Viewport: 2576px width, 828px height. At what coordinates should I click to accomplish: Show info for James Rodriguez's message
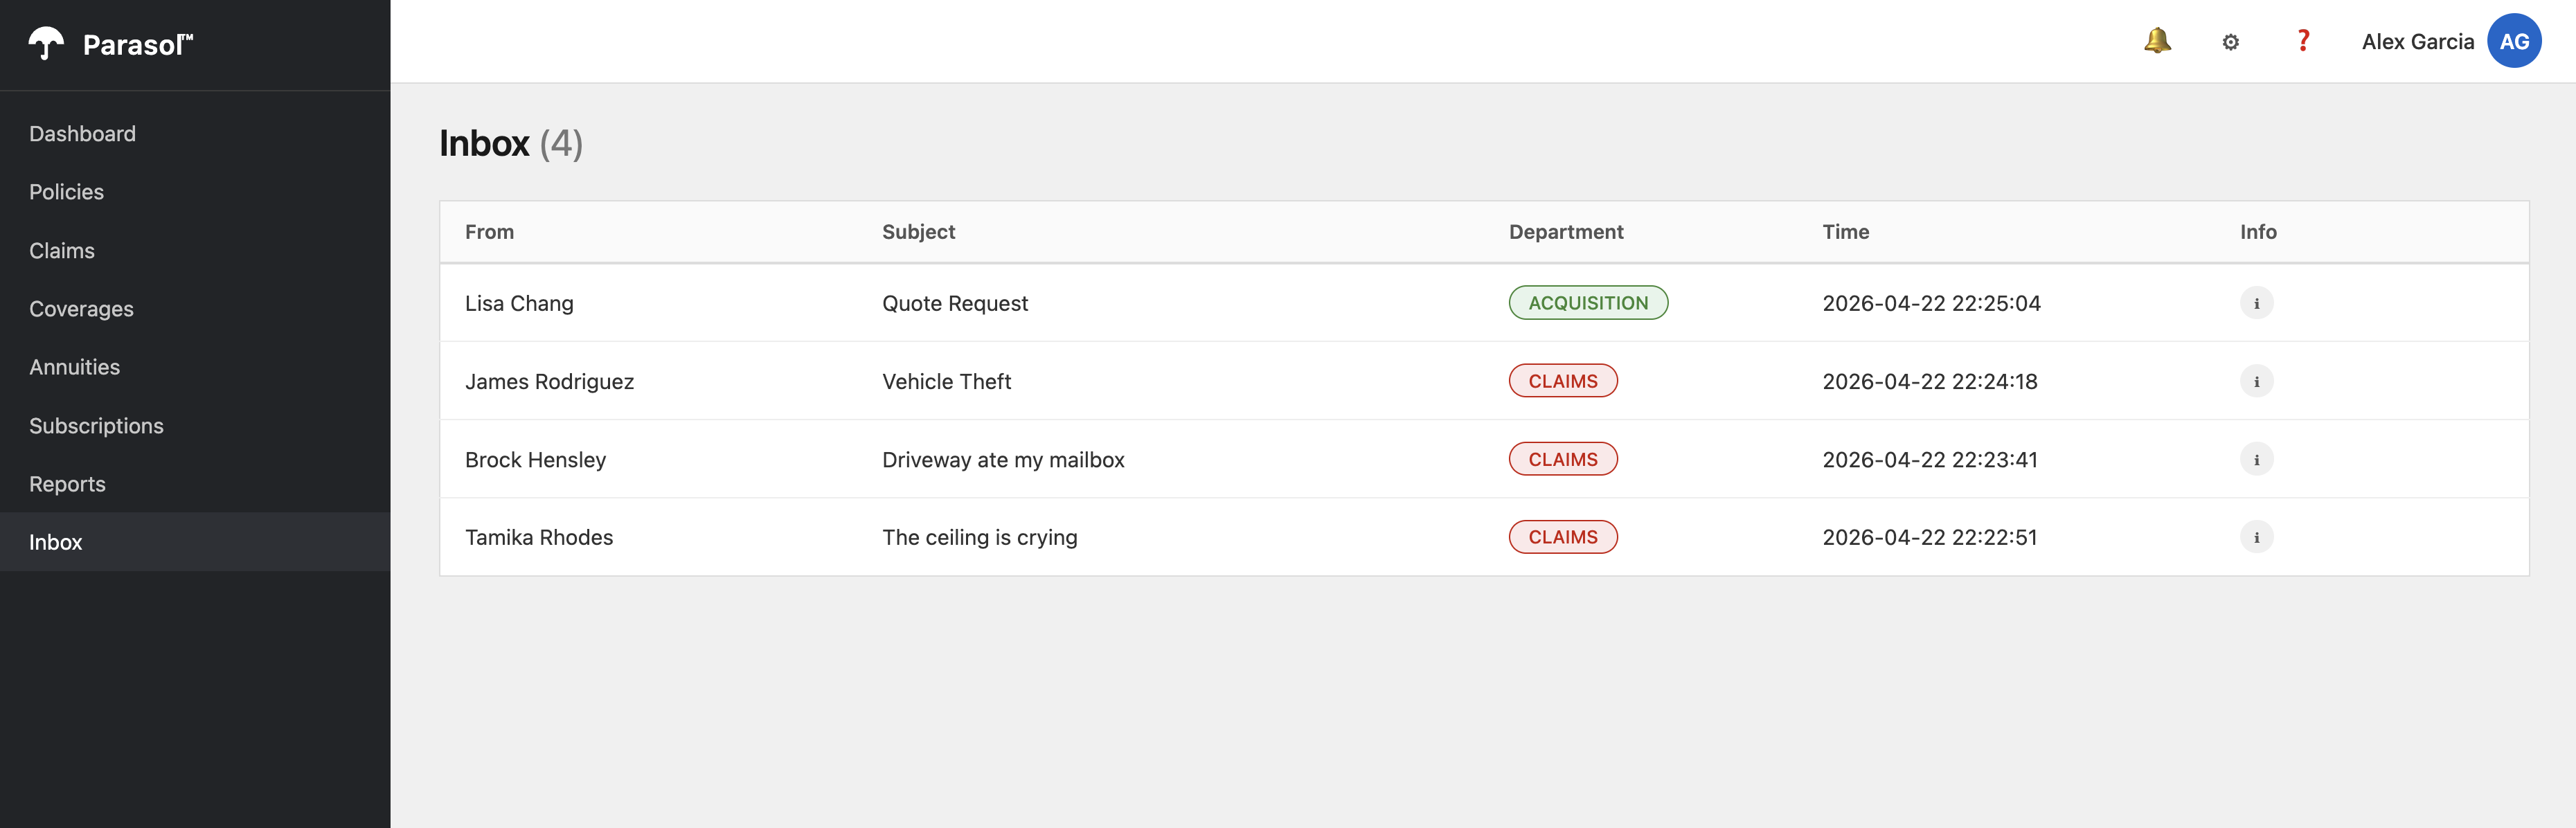pyautogui.click(x=2256, y=381)
